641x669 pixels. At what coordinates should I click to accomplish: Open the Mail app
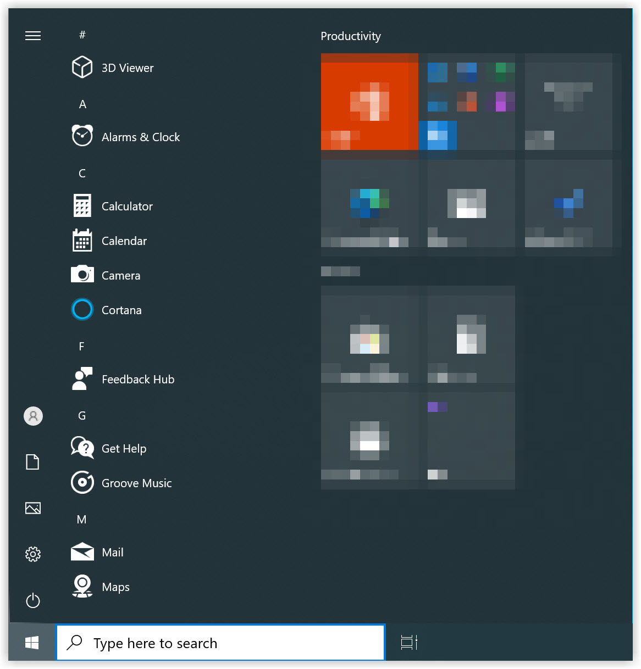(x=112, y=553)
